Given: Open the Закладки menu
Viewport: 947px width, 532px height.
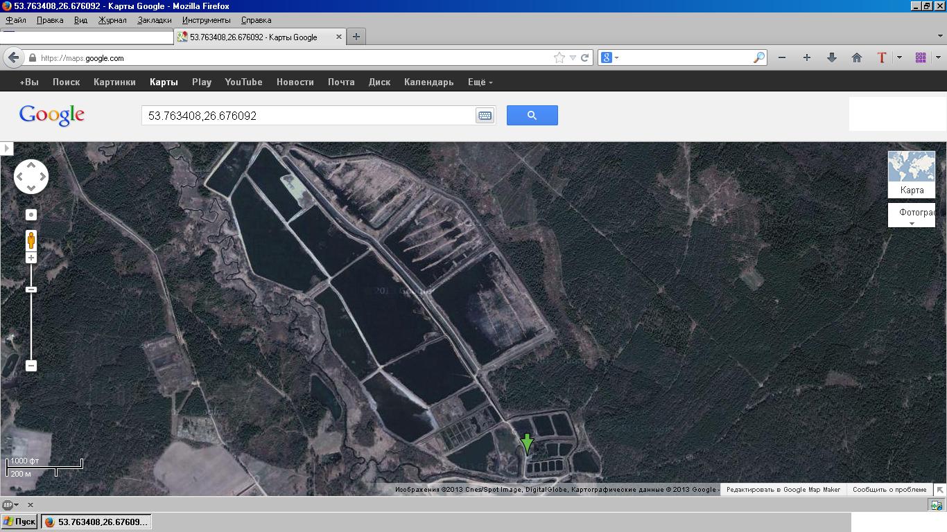Looking at the screenshot, I should click(x=154, y=20).
